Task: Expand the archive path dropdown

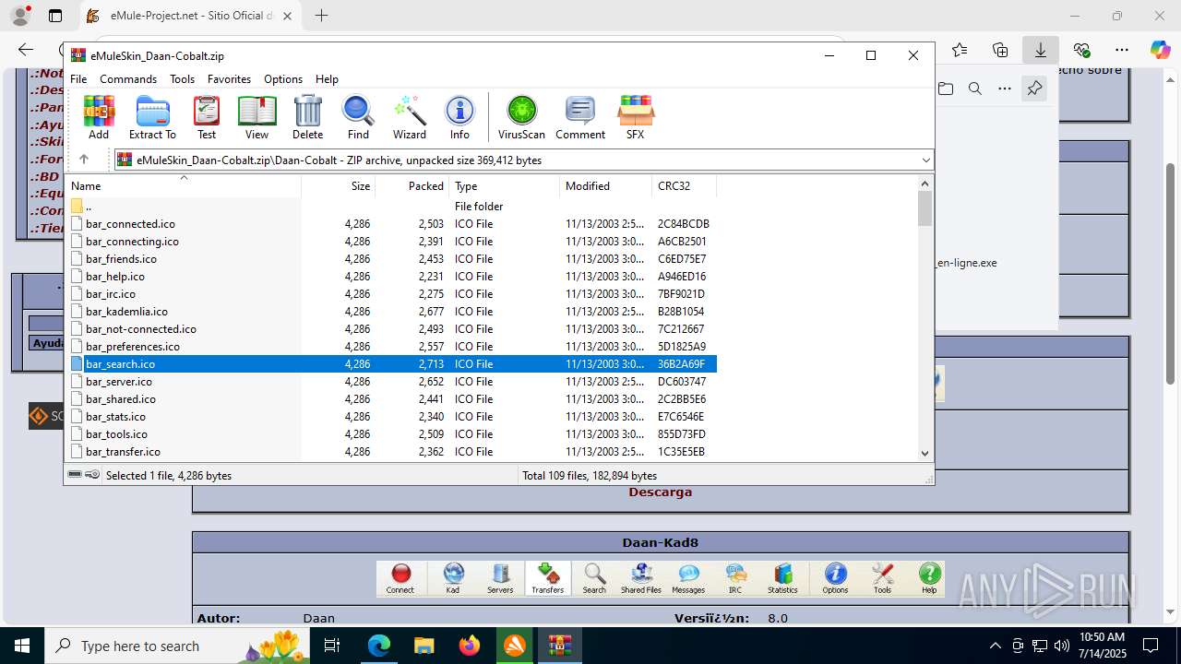Action: coord(925,160)
